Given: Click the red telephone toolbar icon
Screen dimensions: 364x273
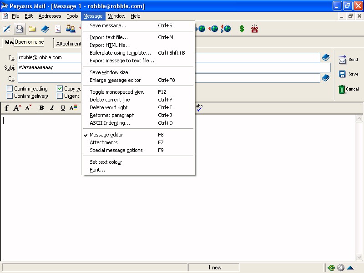Looking at the screenshot, I should pyautogui.click(x=254, y=29).
